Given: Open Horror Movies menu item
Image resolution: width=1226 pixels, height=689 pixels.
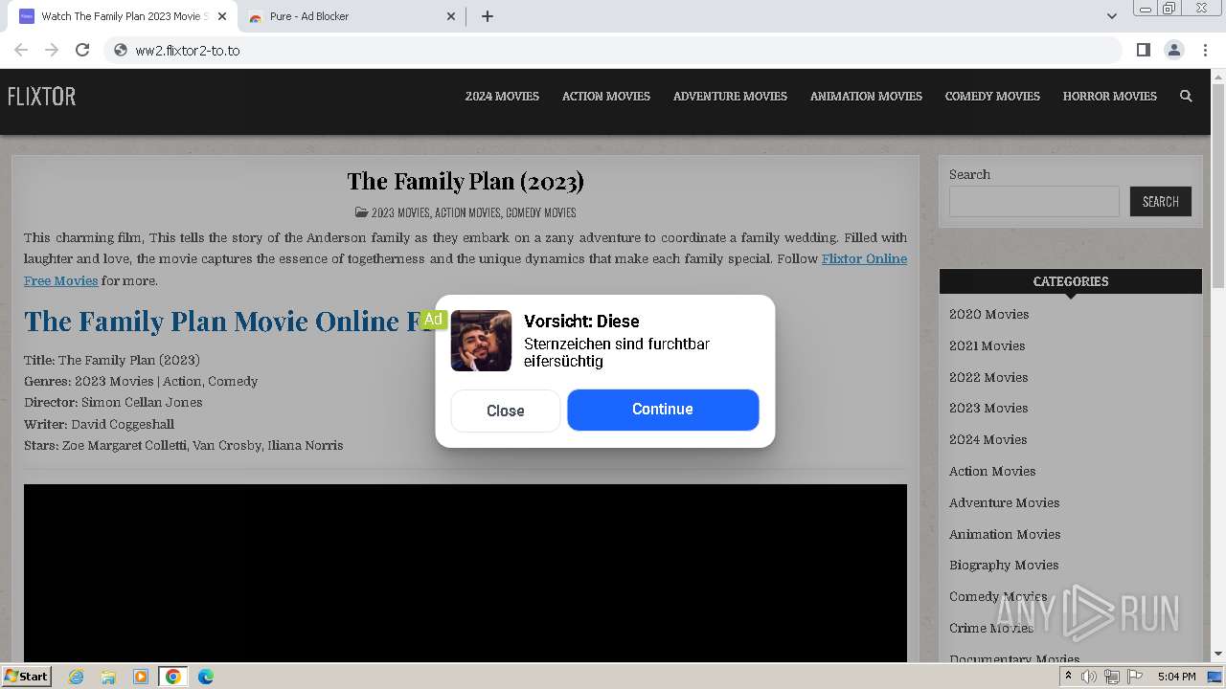Looking at the screenshot, I should tap(1109, 96).
